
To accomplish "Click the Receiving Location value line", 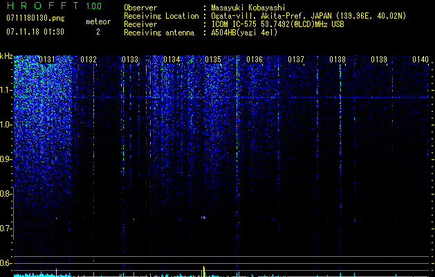I will coord(308,16).
